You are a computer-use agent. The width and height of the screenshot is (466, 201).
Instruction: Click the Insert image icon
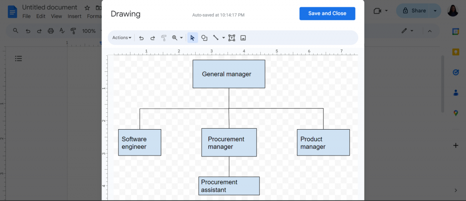click(x=243, y=38)
